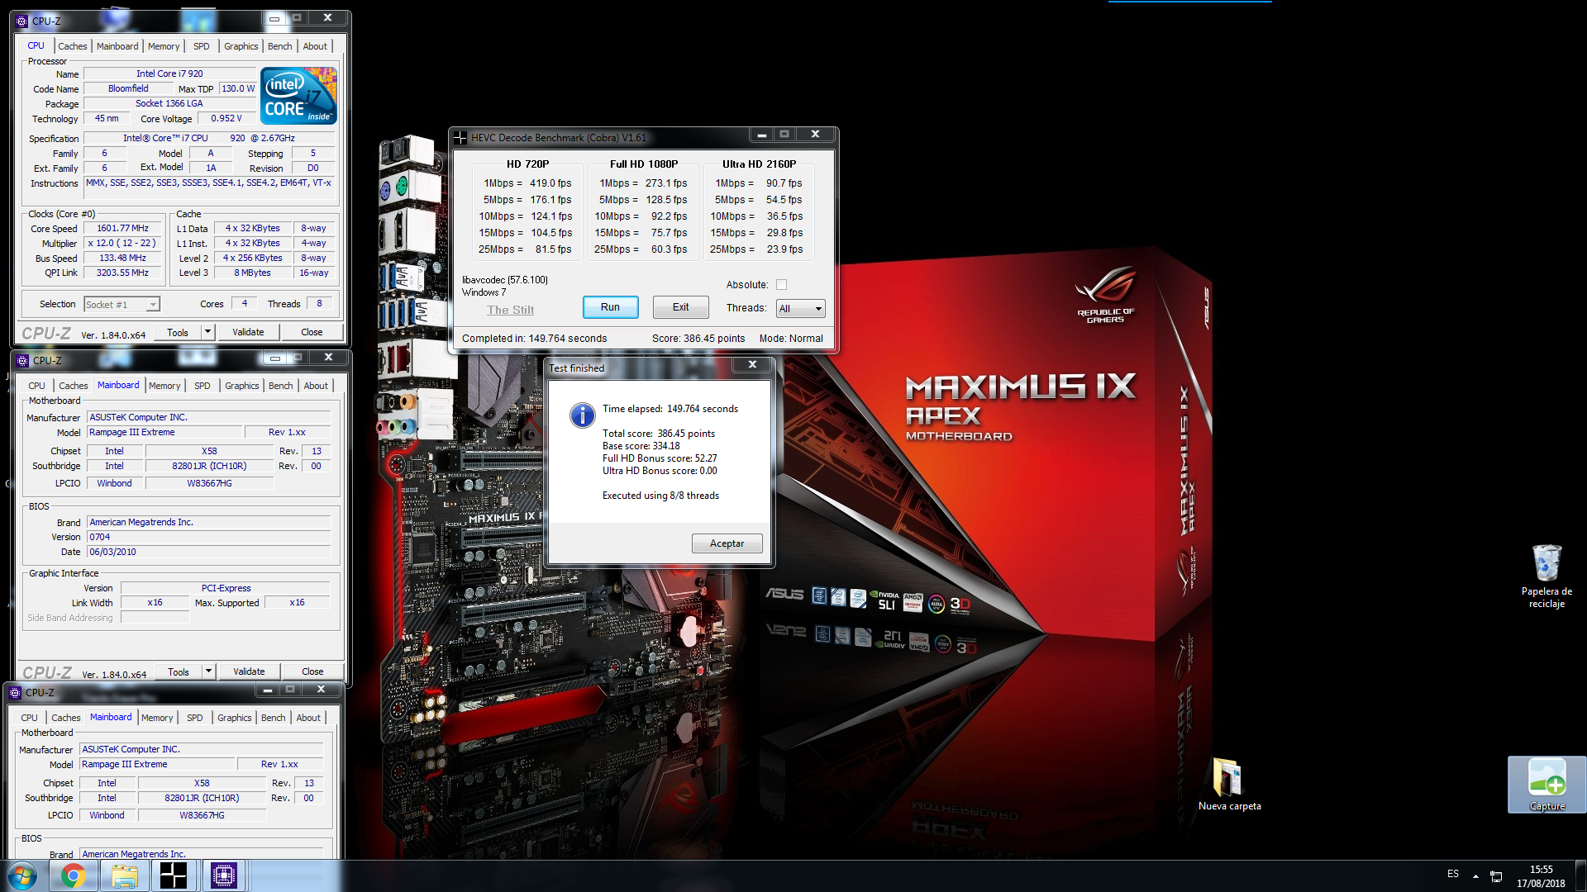Open Memory tab in top CPU-Z window
The height and width of the screenshot is (892, 1587).
(x=164, y=46)
